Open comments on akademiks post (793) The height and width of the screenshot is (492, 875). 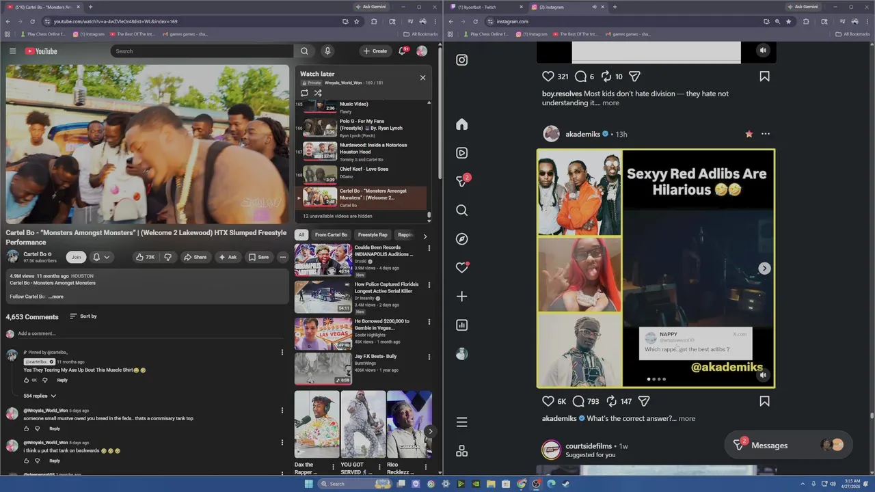[x=579, y=402]
